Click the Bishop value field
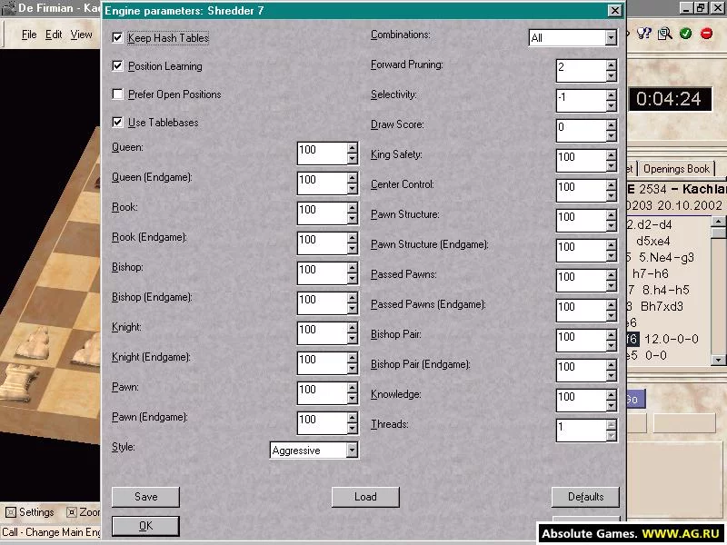 pos(322,273)
